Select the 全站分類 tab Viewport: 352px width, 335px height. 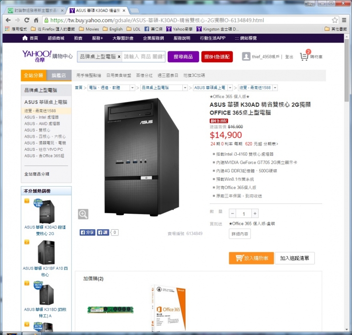tap(33, 75)
